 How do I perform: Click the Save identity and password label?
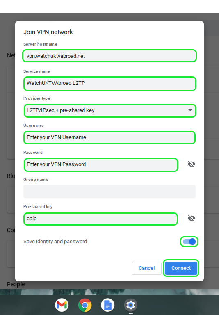click(55, 241)
